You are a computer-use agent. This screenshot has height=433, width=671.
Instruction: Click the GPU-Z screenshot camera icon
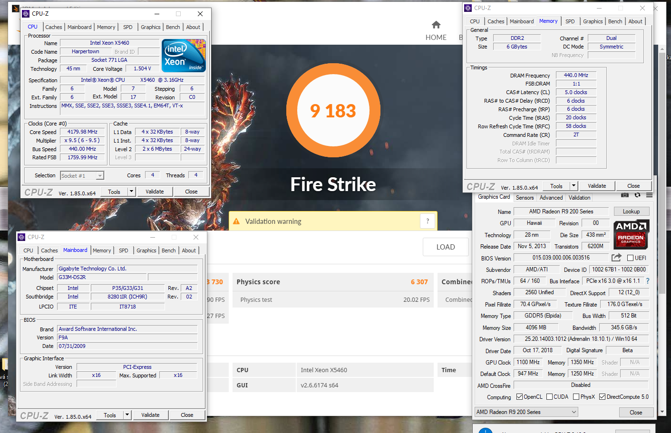(625, 195)
